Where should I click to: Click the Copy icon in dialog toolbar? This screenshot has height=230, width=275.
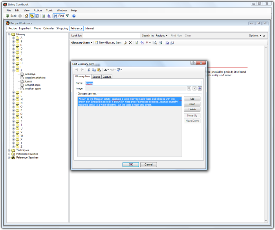pyautogui.click(x=94, y=70)
